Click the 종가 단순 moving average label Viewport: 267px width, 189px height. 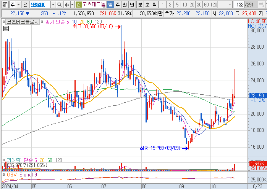click(55, 22)
